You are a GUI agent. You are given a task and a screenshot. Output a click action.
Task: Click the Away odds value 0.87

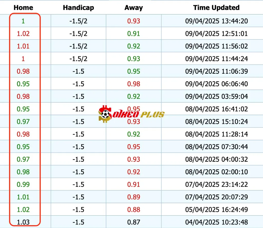click(x=134, y=222)
